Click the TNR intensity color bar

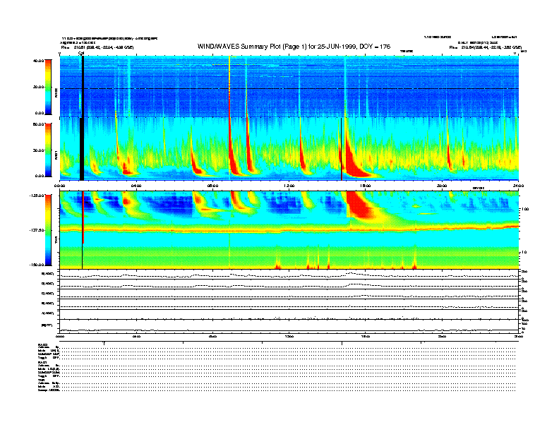tap(48, 230)
